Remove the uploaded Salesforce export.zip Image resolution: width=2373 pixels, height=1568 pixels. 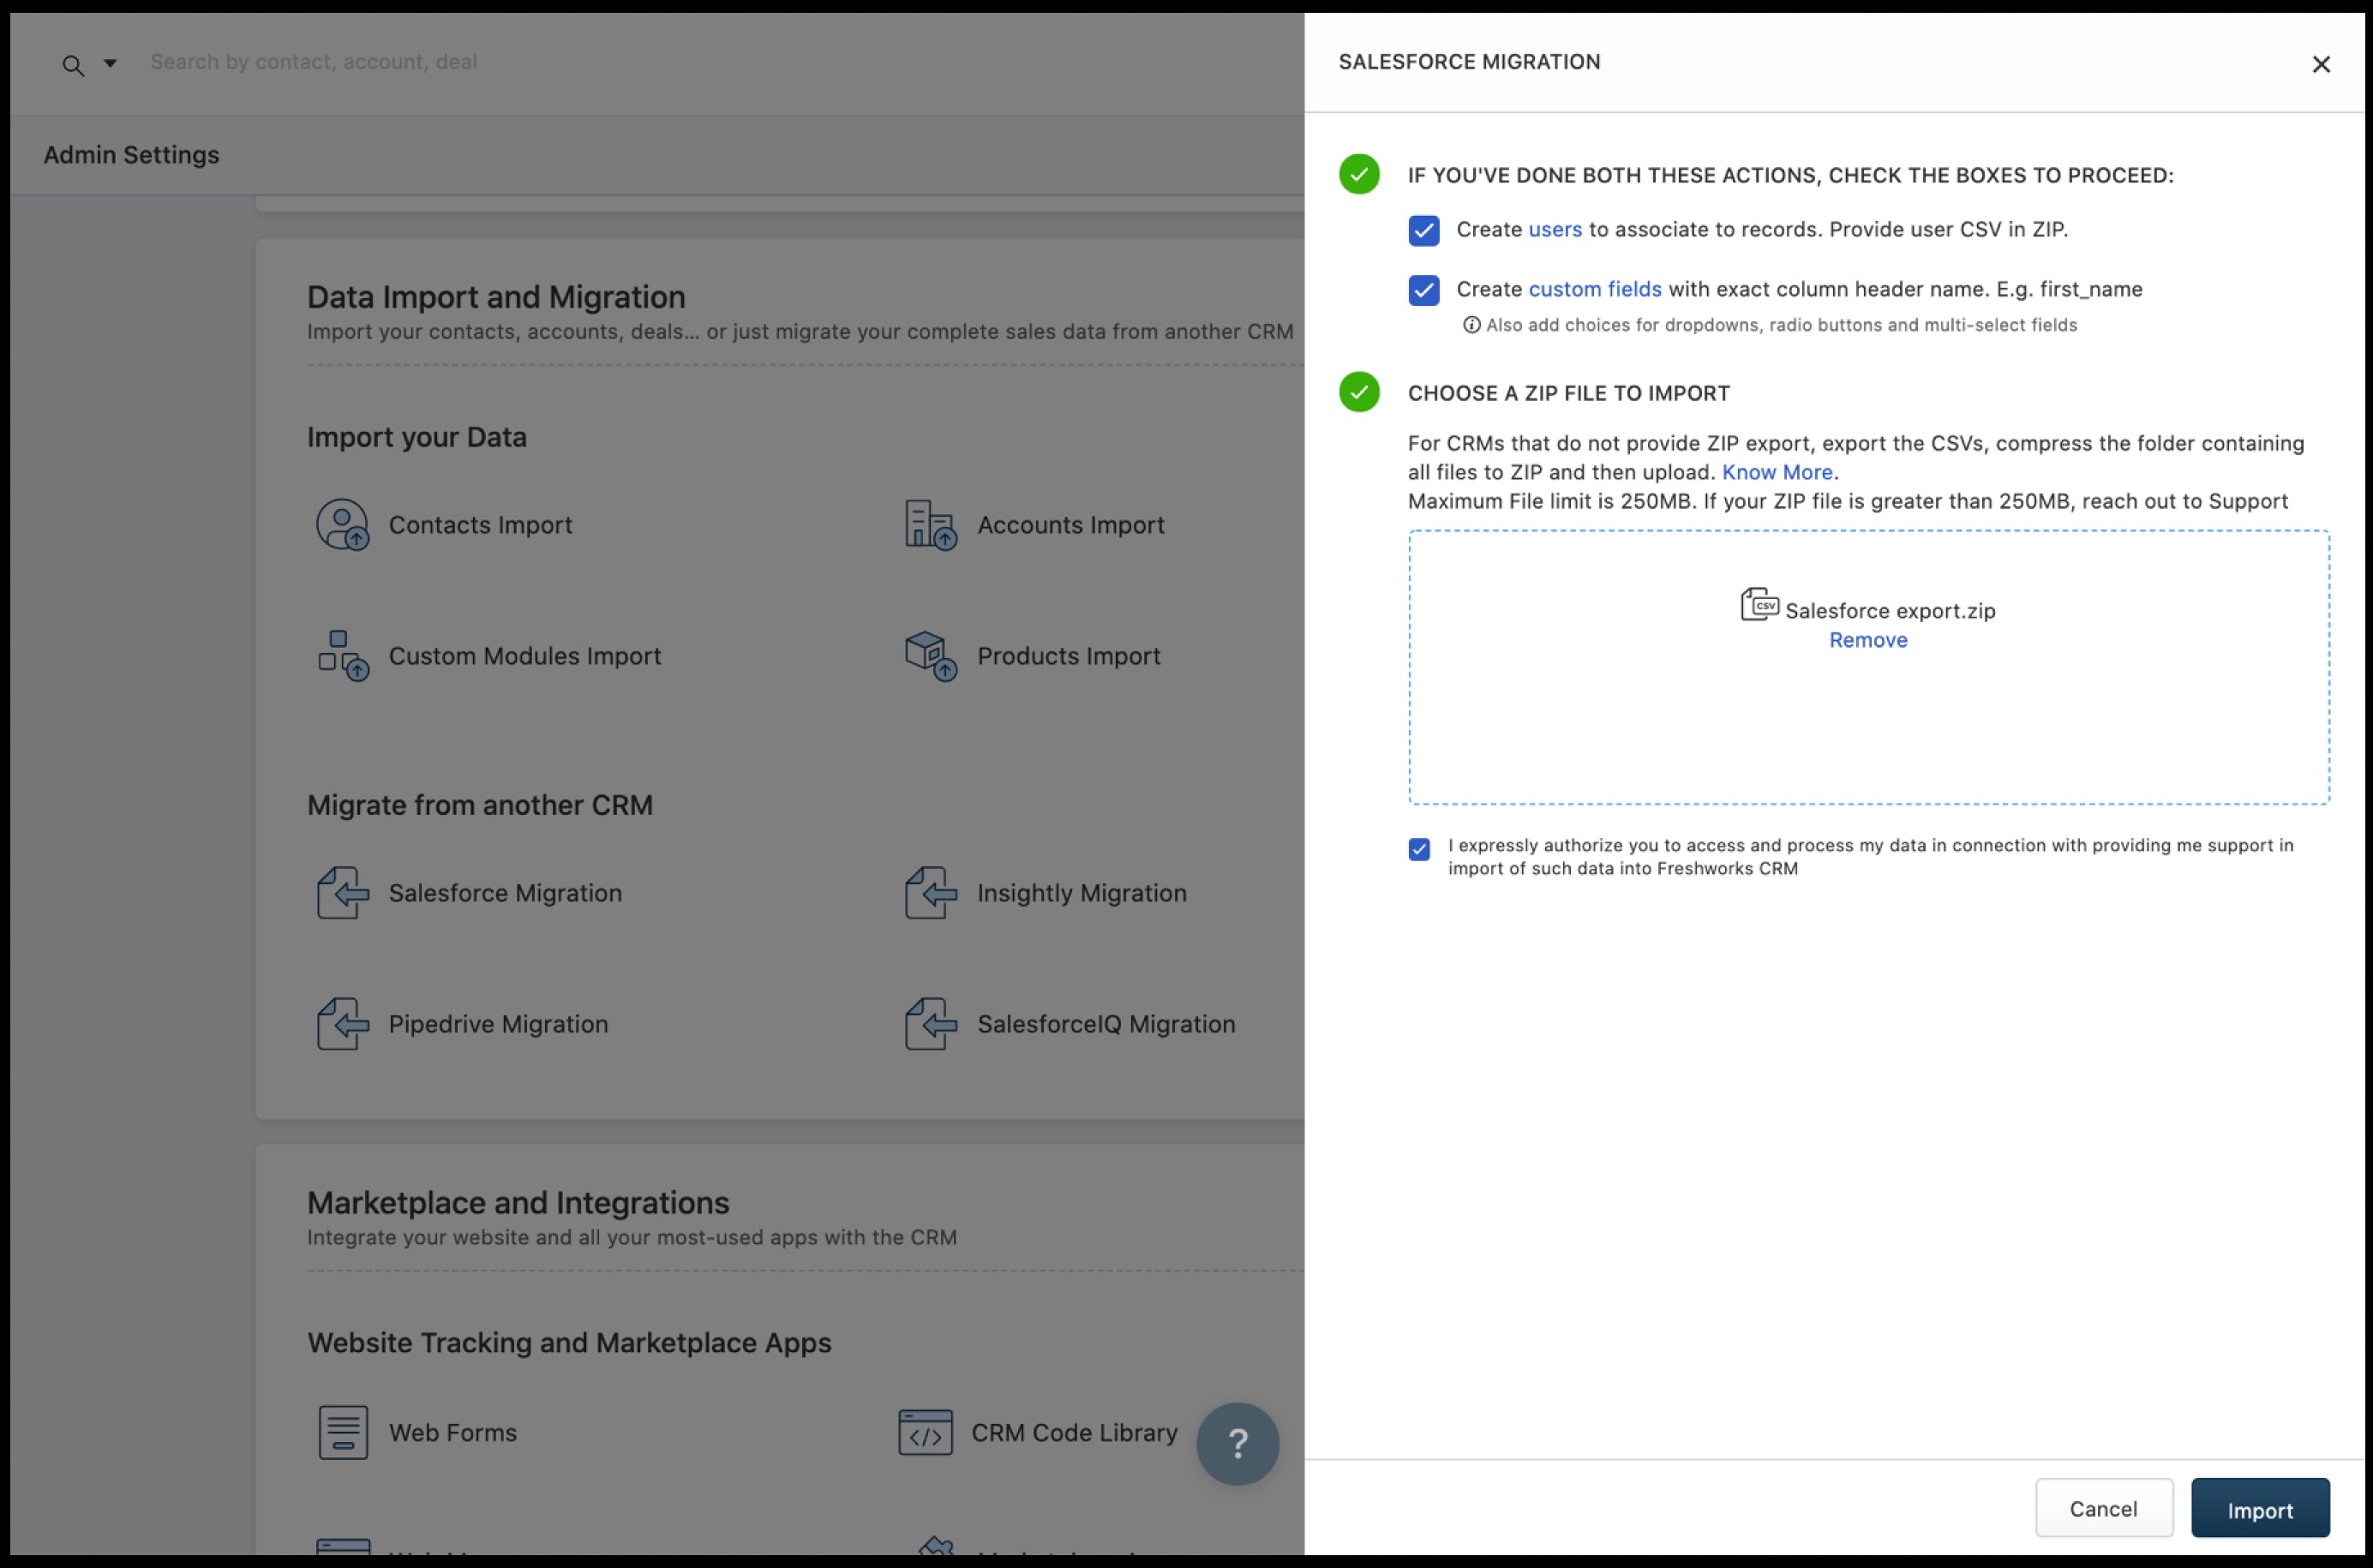(x=1867, y=640)
